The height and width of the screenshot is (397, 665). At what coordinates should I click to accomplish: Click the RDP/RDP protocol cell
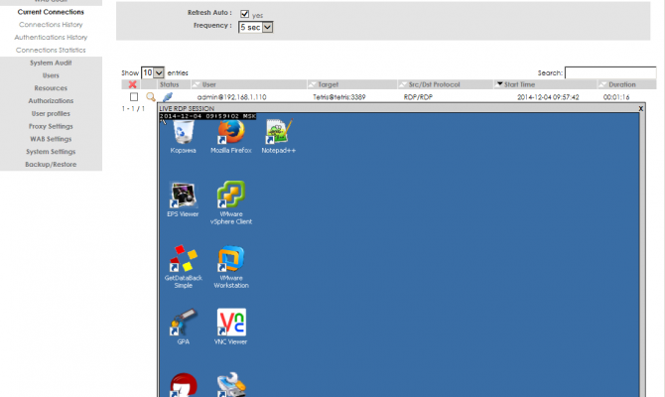click(x=418, y=97)
